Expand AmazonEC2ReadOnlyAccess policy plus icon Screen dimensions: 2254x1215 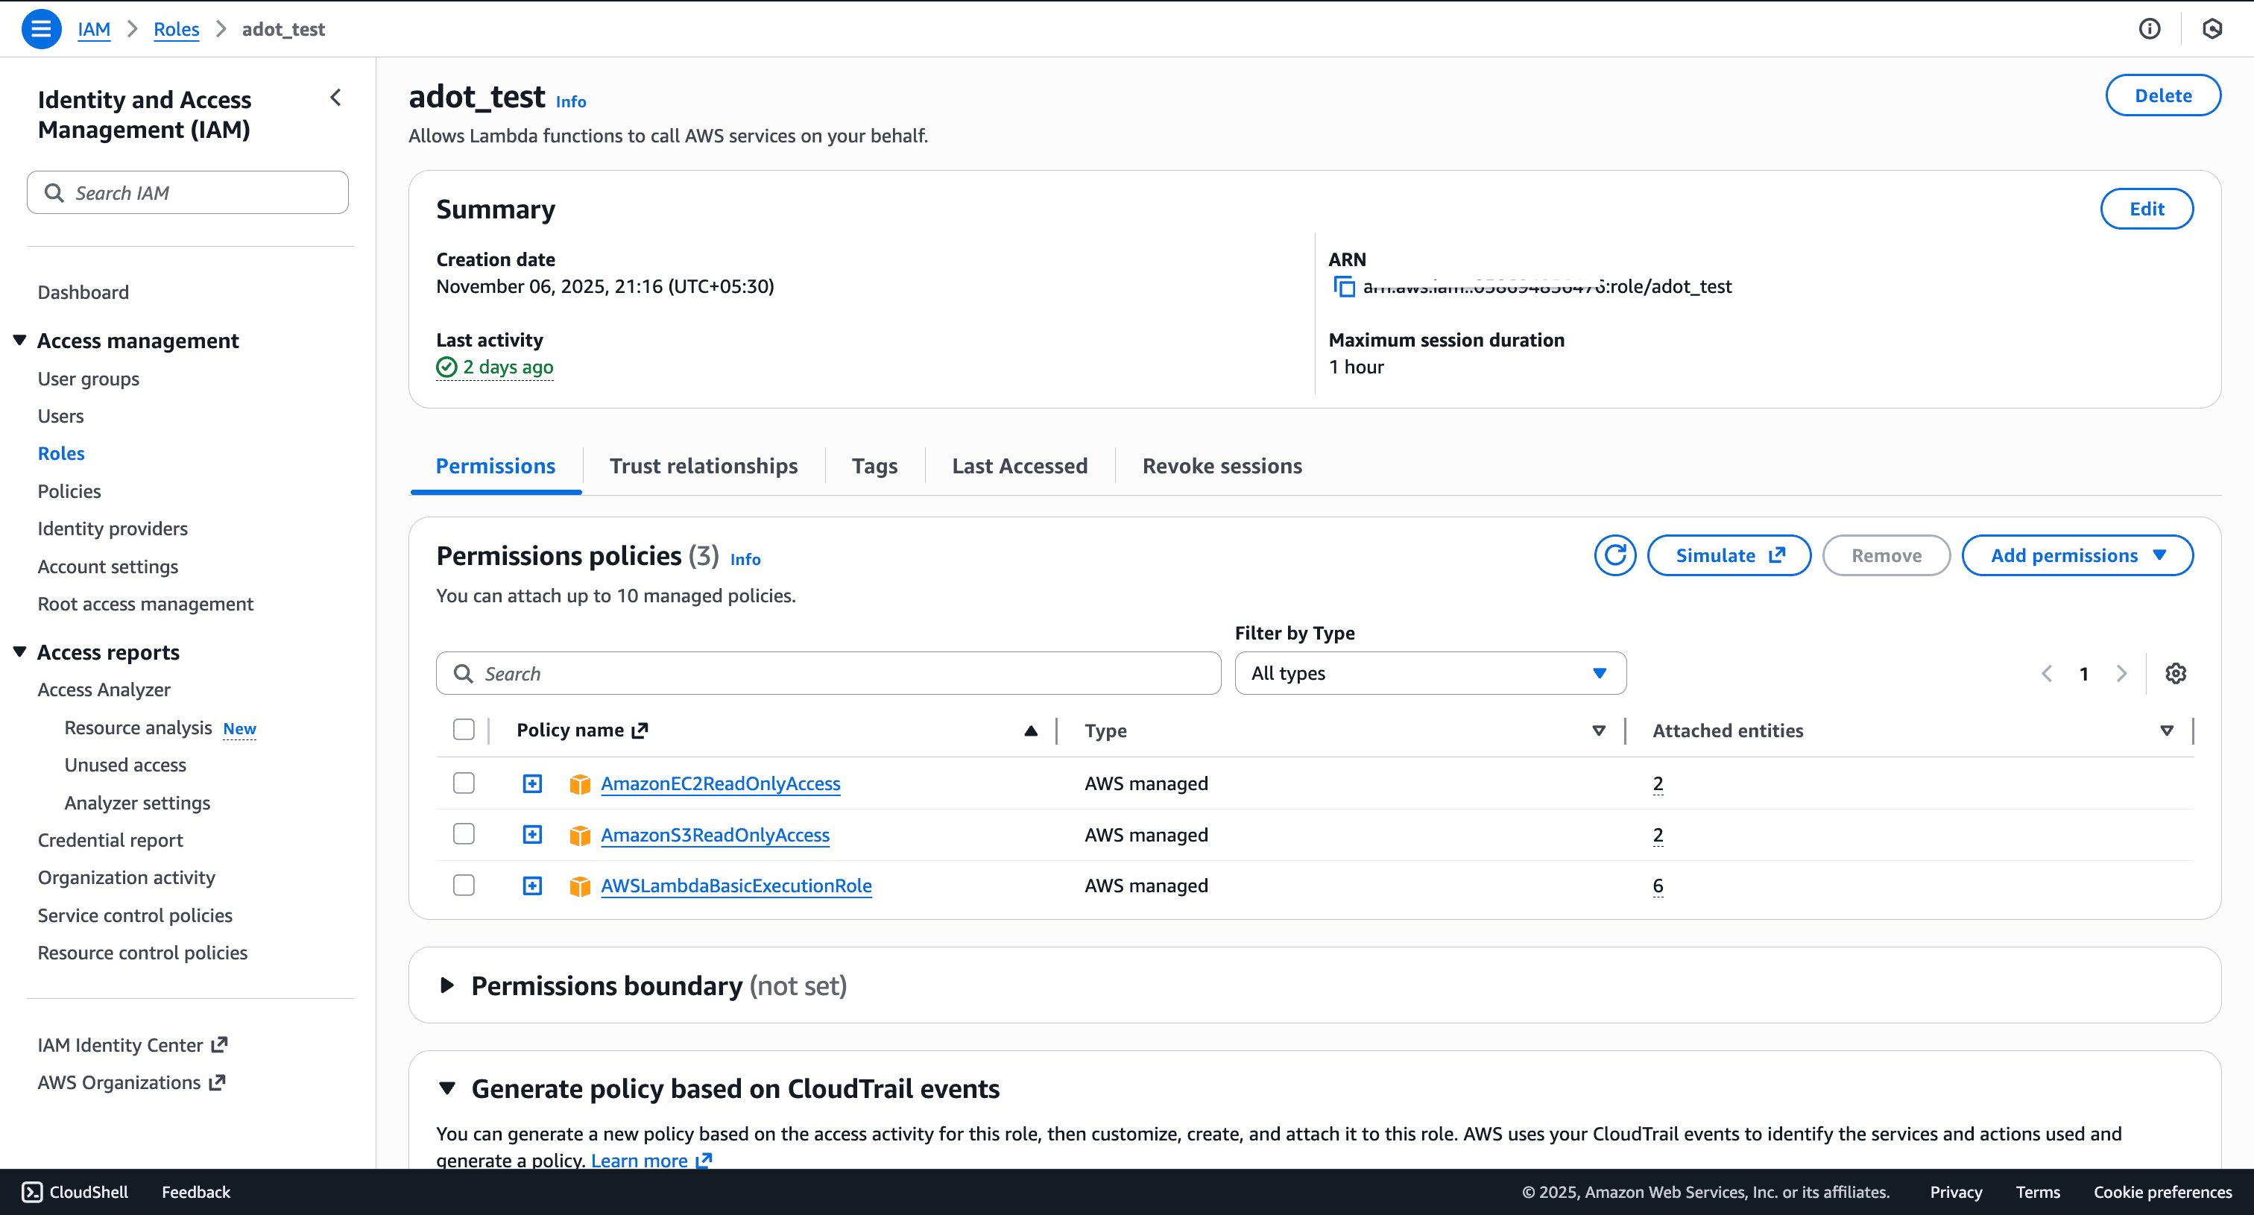pyautogui.click(x=532, y=783)
